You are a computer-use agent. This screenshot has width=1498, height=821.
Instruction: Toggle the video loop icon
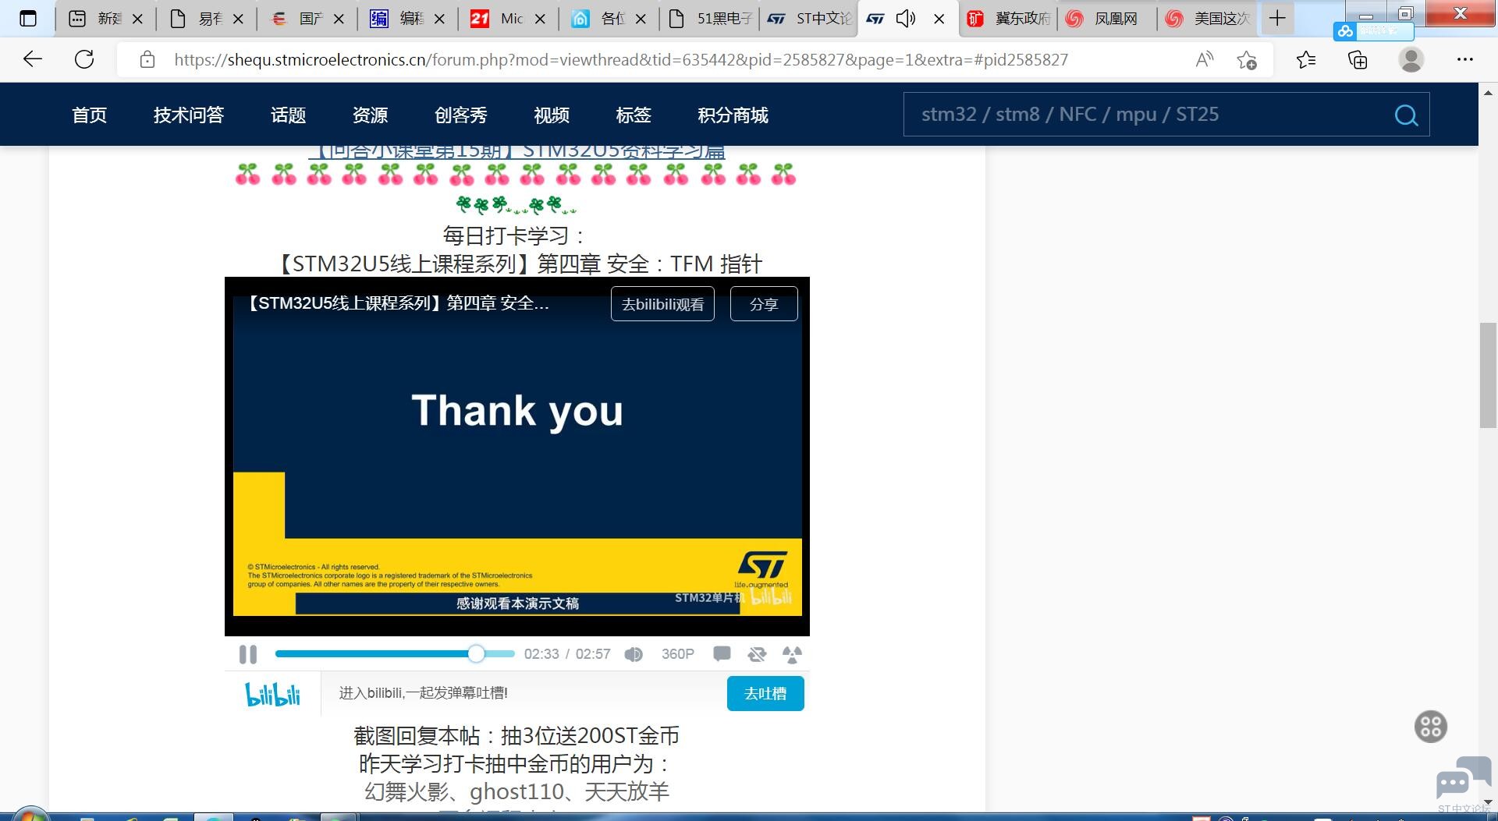pos(757,654)
